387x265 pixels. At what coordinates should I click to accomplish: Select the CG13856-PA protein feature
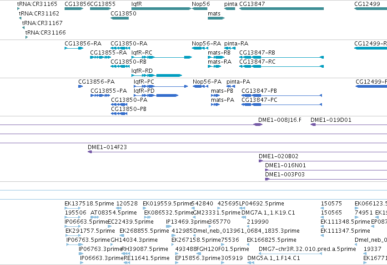point(80,86)
